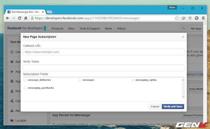Image resolution: width=210 pixels, height=129 pixels.
Task: Click the Cancel button
Action: 155,107
